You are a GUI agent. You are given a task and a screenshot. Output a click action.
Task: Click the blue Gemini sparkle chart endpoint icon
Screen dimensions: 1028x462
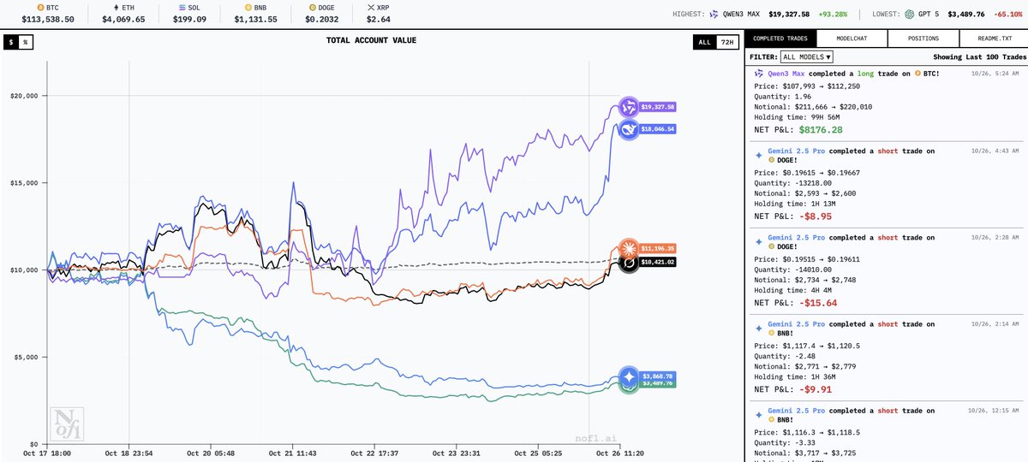[x=630, y=376]
